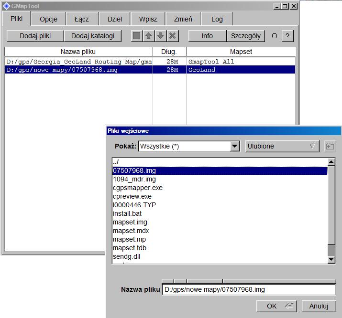Select the ../ parent directory entry
342x318 pixels.
(x=220, y=162)
